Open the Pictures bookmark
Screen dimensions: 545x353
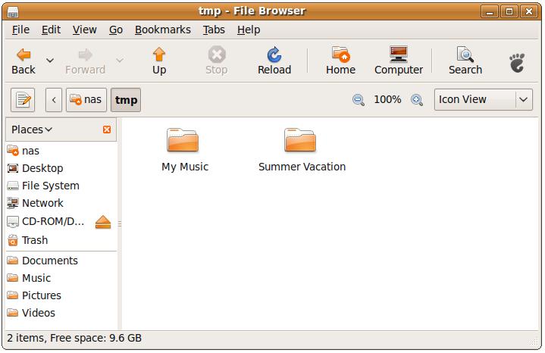pos(61,295)
